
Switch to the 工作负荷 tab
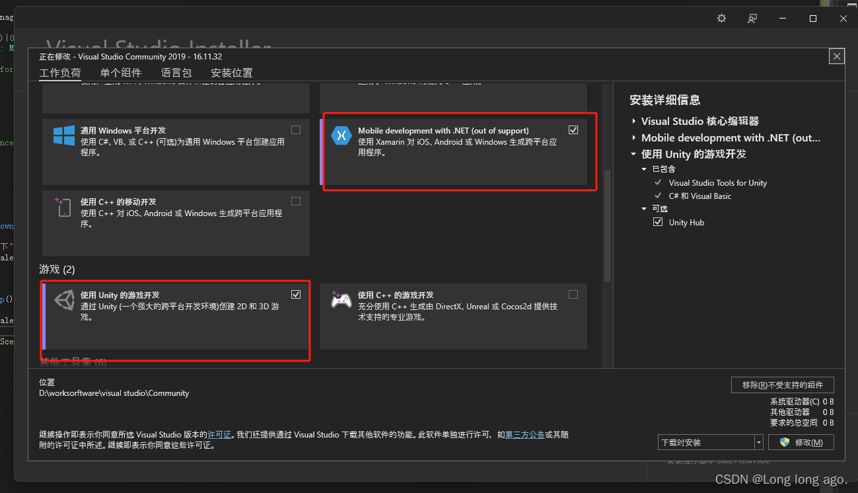[x=60, y=73]
